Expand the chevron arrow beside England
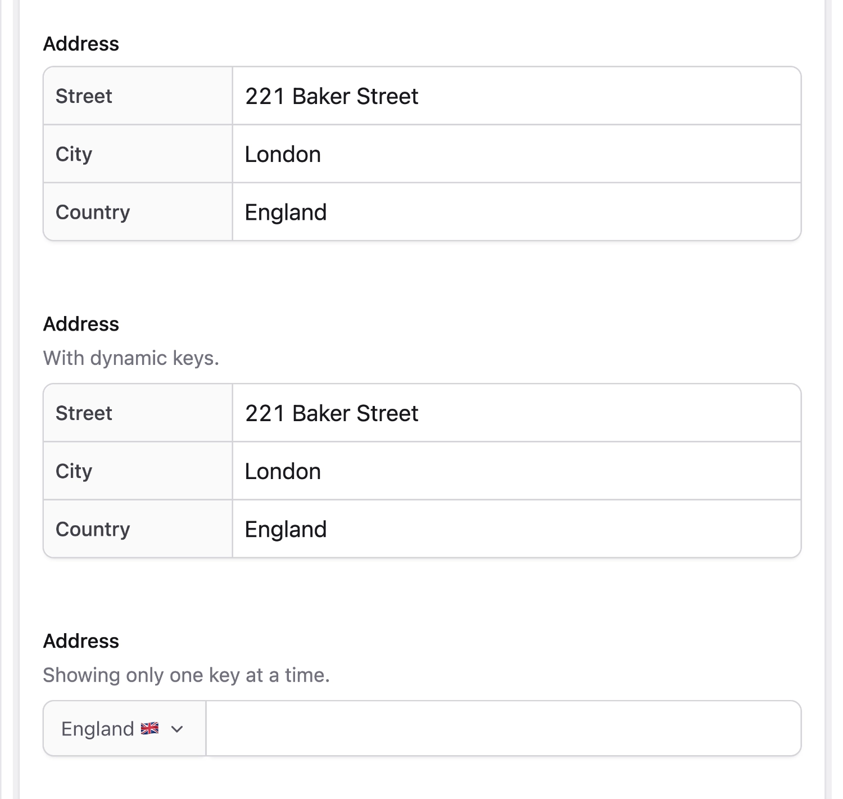The image size is (843, 799). (x=177, y=729)
